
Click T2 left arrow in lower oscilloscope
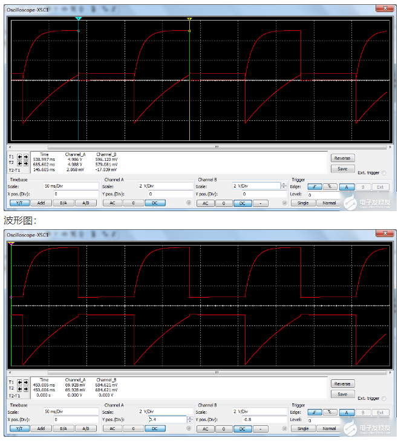(x=20, y=390)
